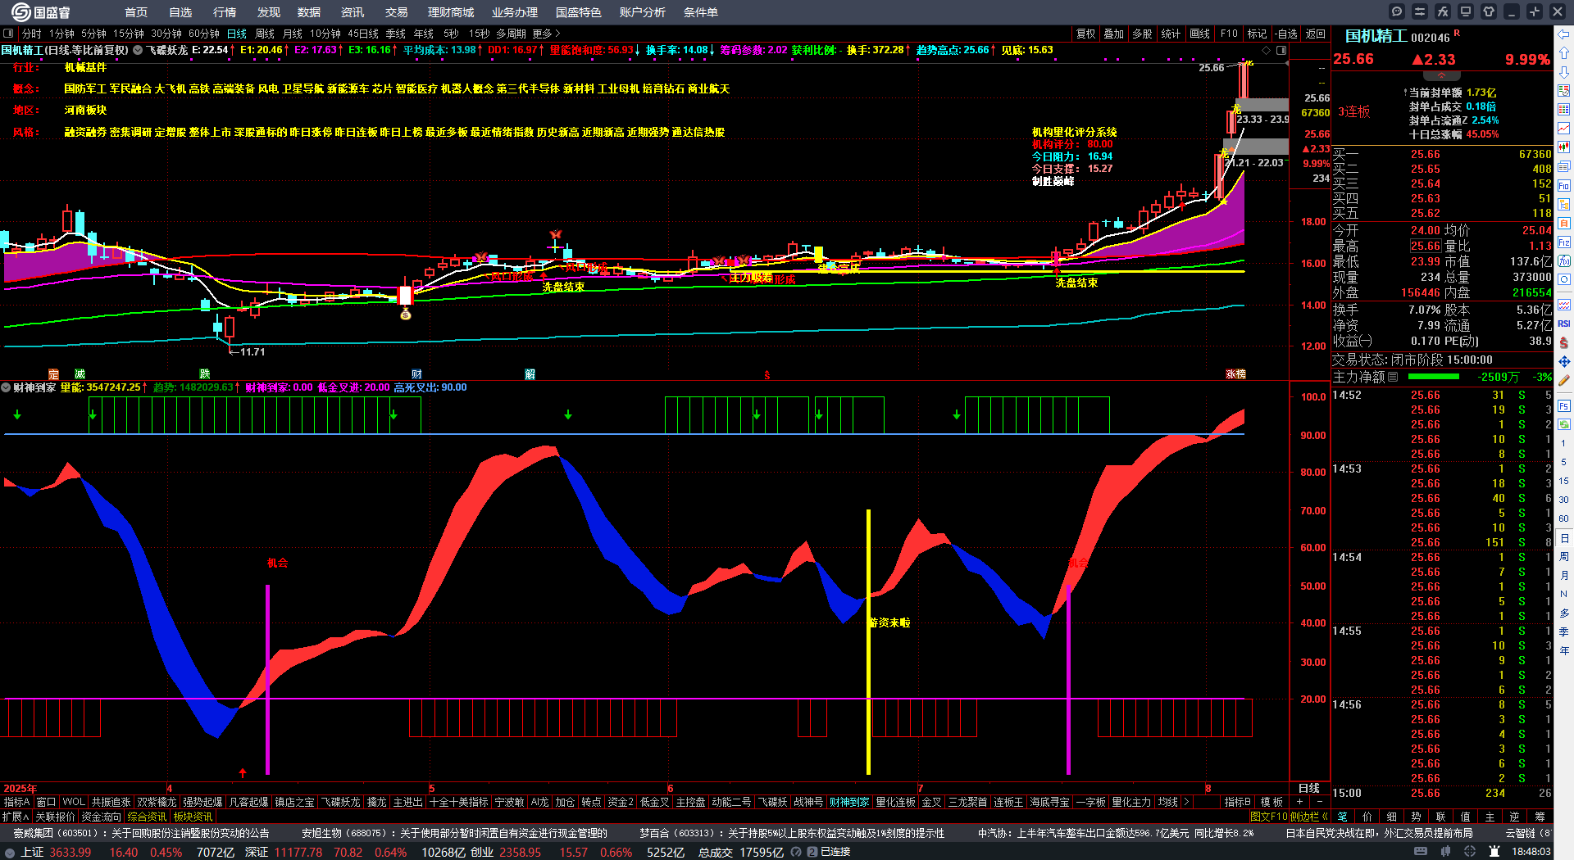
Task: Click the RSI icon in right sidebar
Action: click(x=1564, y=324)
